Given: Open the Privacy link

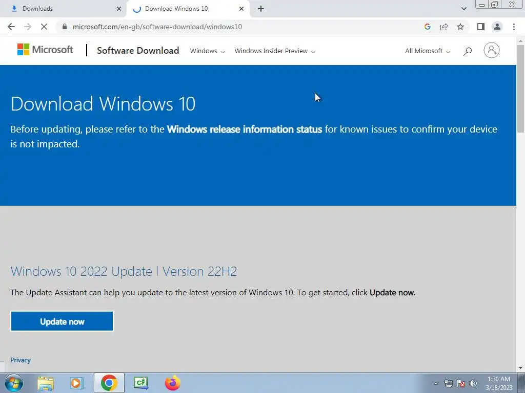Looking at the screenshot, I should coord(21,360).
